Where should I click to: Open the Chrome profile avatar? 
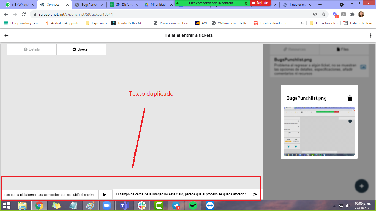pyautogui.click(x=361, y=14)
